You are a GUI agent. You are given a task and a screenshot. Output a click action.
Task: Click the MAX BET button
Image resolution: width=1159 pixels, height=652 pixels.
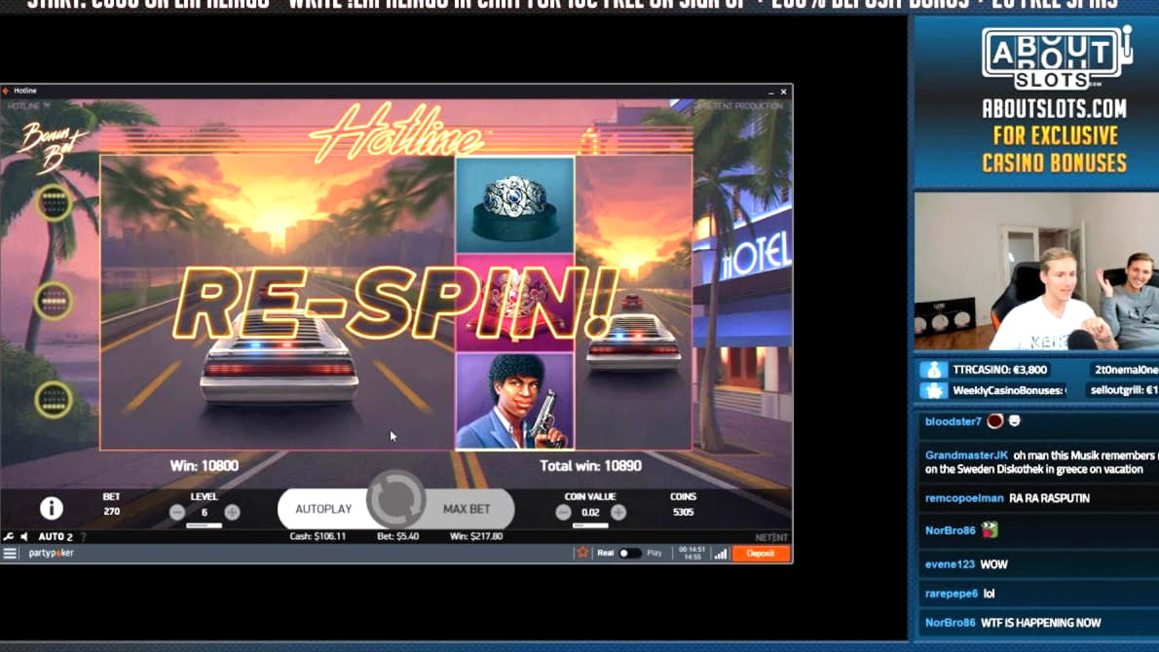click(x=467, y=509)
